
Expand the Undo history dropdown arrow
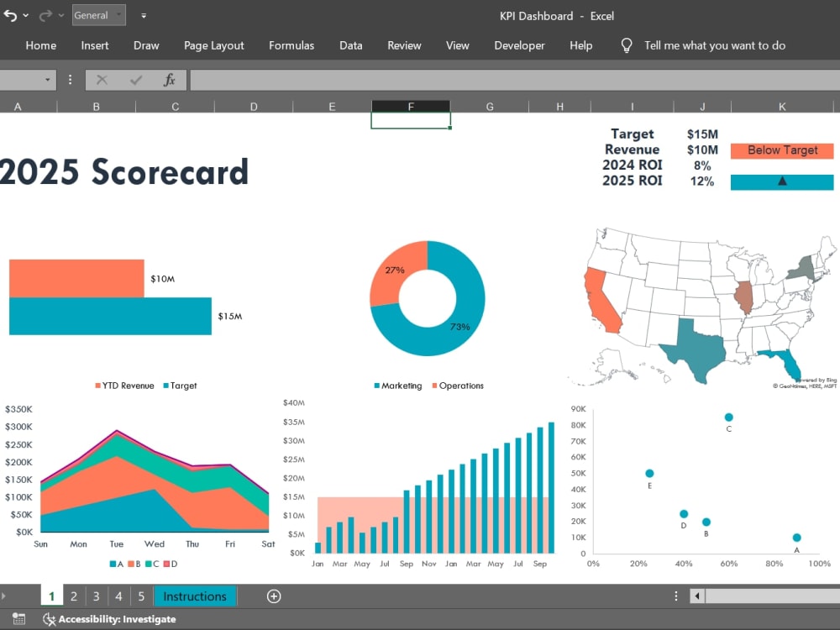(x=26, y=15)
